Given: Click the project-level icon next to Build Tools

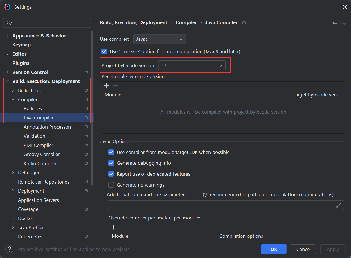Looking at the screenshot, I should (86, 90).
